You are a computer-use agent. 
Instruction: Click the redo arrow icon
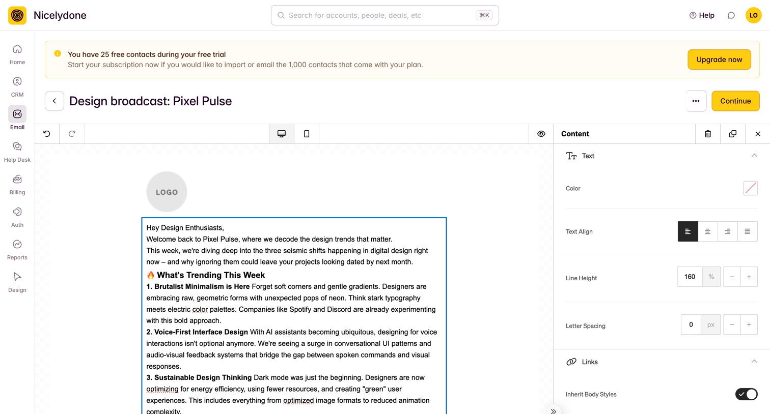tap(72, 134)
